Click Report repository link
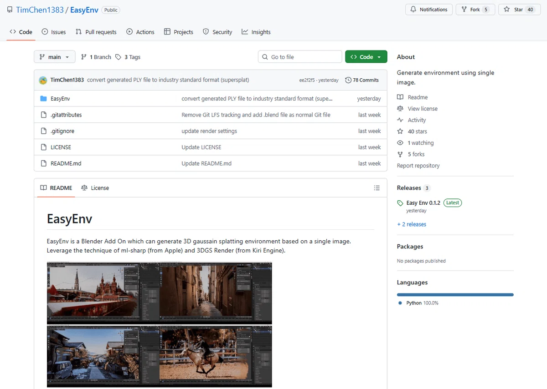547x389 pixels. pyautogui.click(x=418, y=166)
